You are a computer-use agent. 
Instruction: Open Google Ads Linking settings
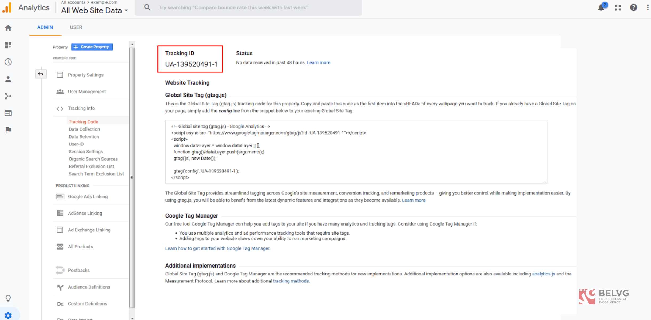click(x=88, y=197)
